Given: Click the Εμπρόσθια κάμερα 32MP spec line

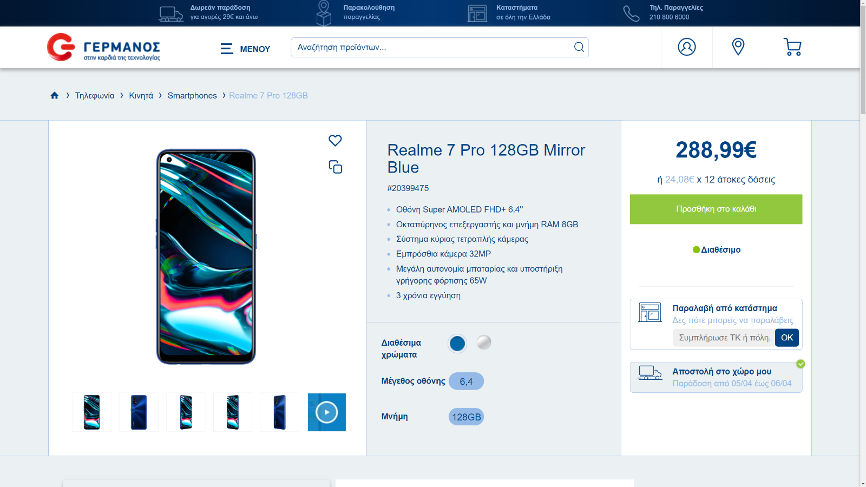Looking at the screenshot, I should (x=443, y=254).
